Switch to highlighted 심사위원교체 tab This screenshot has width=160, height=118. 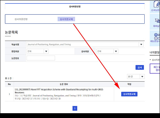(x=66, y=19)
